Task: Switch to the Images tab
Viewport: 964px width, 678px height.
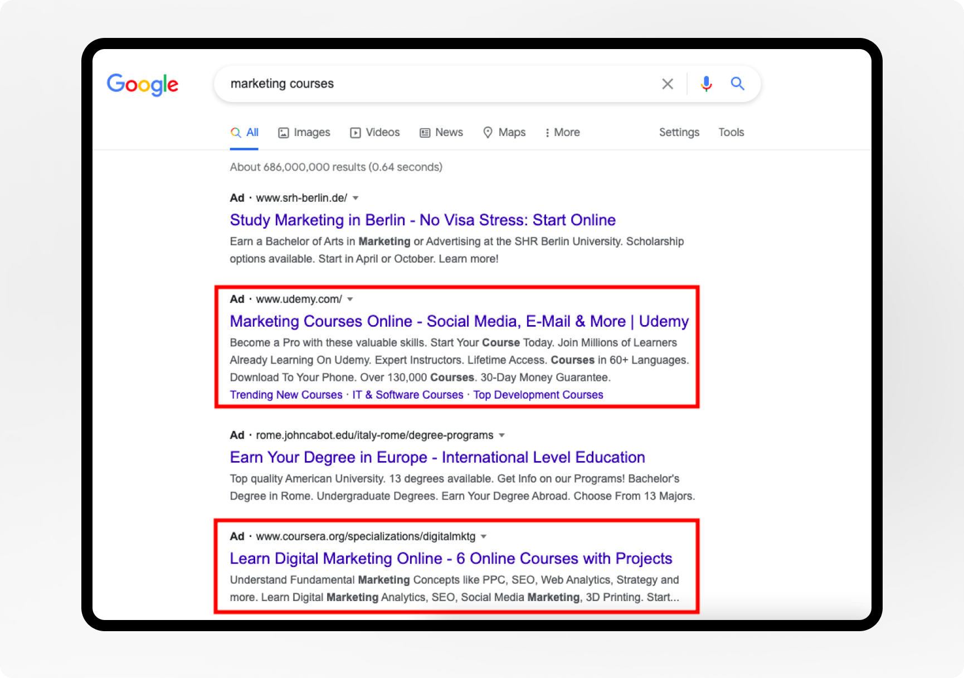Action: tap(304, 132)
